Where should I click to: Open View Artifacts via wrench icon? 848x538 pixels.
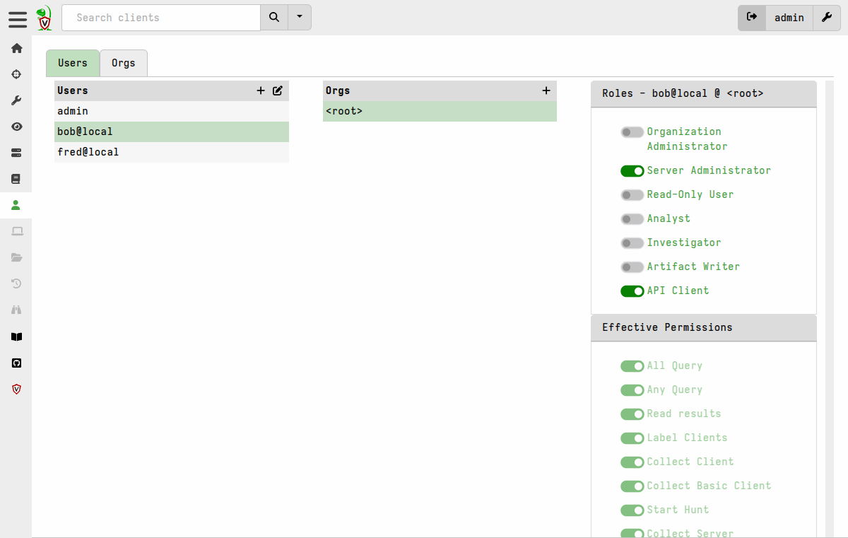[16, 100]
